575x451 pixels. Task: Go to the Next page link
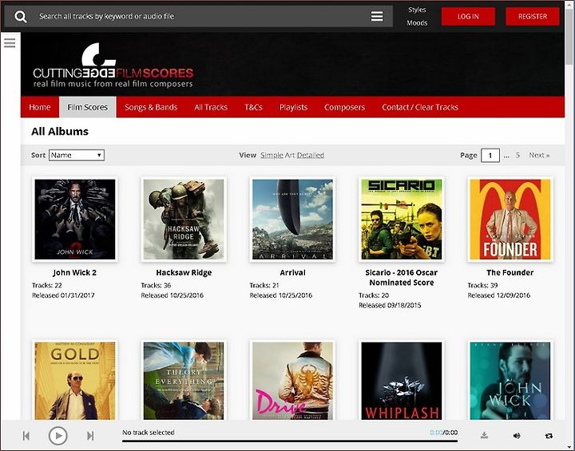pyautogui.click(x=539, y=155)
